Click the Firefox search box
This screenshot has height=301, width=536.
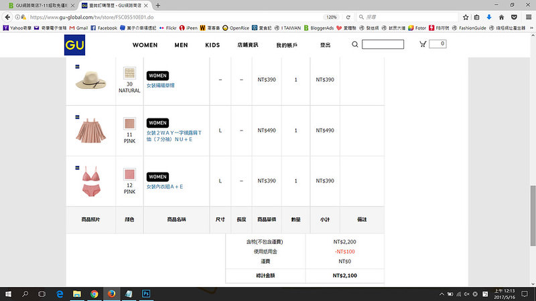pos(407,17)
